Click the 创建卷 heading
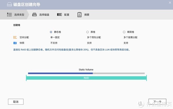 click(x=17, y=25)
